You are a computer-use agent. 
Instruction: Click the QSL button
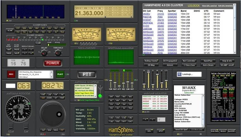[x=149, y=131]
